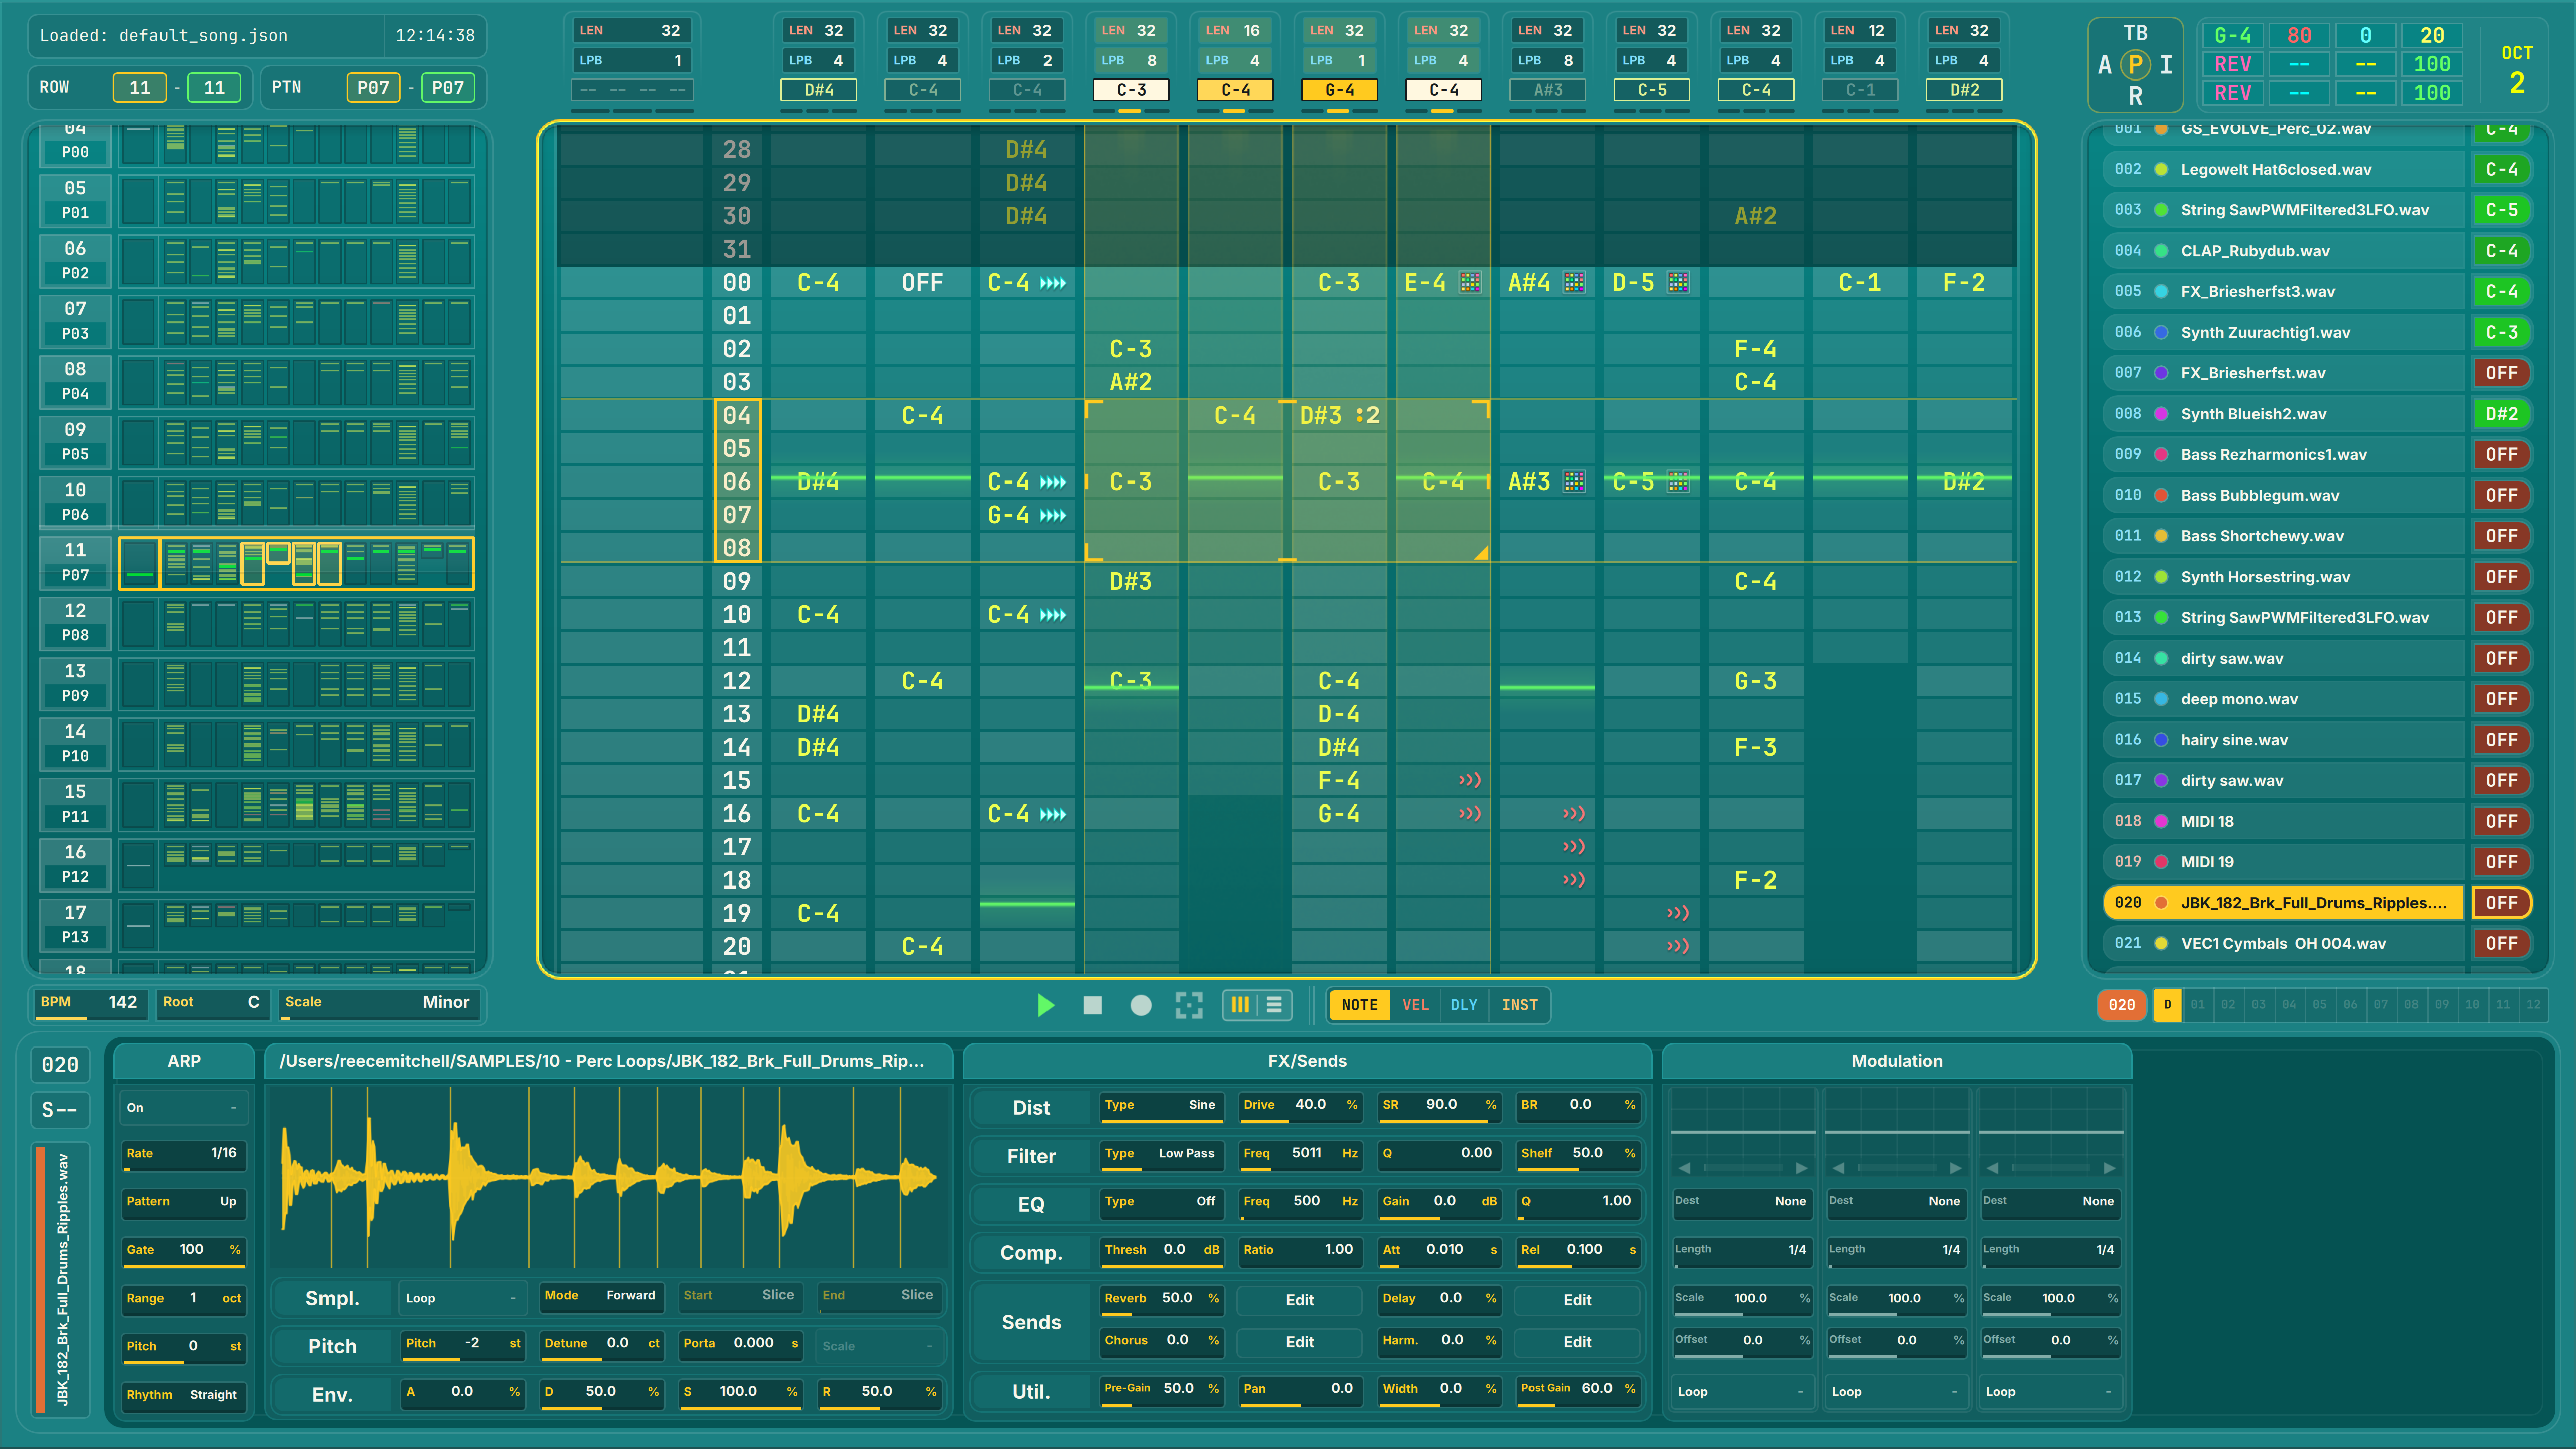The height and width of the screenshot is (1449, 2576).
Task: Select the D slot tab beside 020
Action: tap(2167, 1005)
